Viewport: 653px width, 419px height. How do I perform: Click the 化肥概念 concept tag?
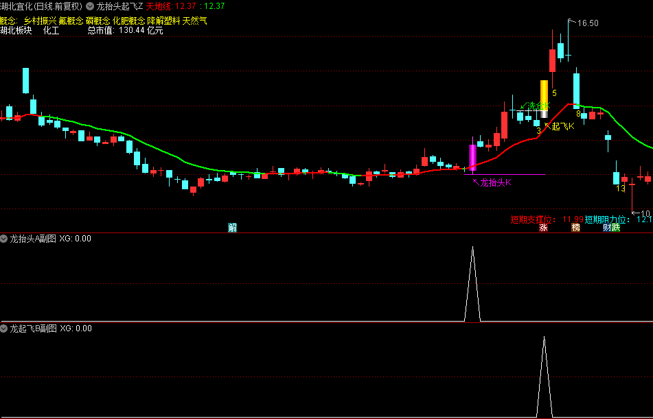tap(128, 21)
